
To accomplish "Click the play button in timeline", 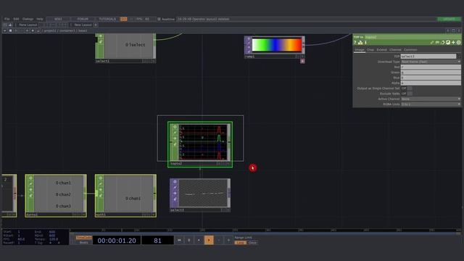I will [x=209, y=240].
